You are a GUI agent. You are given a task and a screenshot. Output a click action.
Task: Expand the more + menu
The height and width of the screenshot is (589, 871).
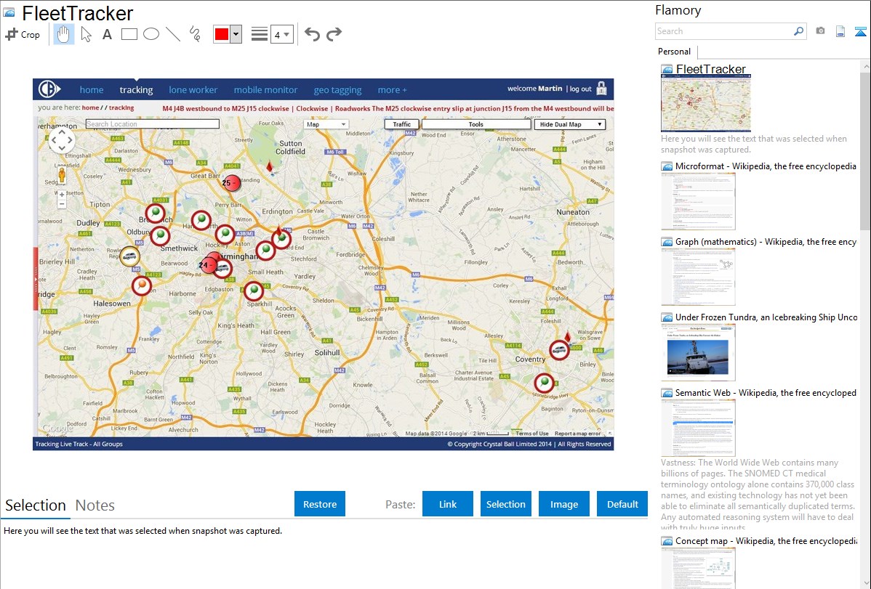(392, 90)
